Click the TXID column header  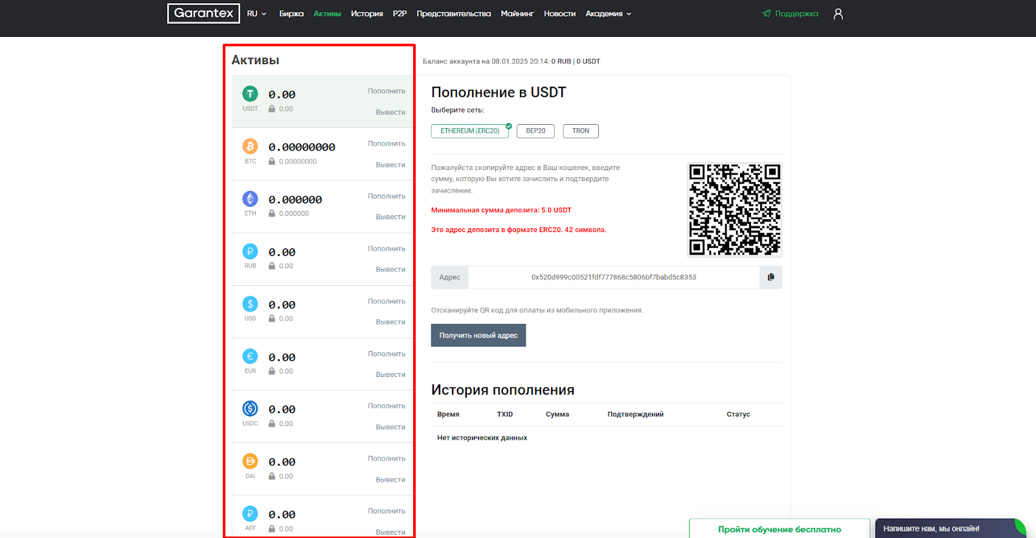(505, 414)
